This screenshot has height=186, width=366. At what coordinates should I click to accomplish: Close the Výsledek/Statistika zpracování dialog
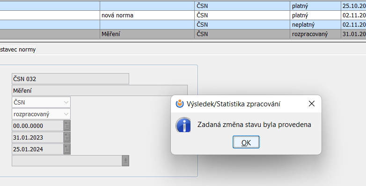[x=312, y=104]
